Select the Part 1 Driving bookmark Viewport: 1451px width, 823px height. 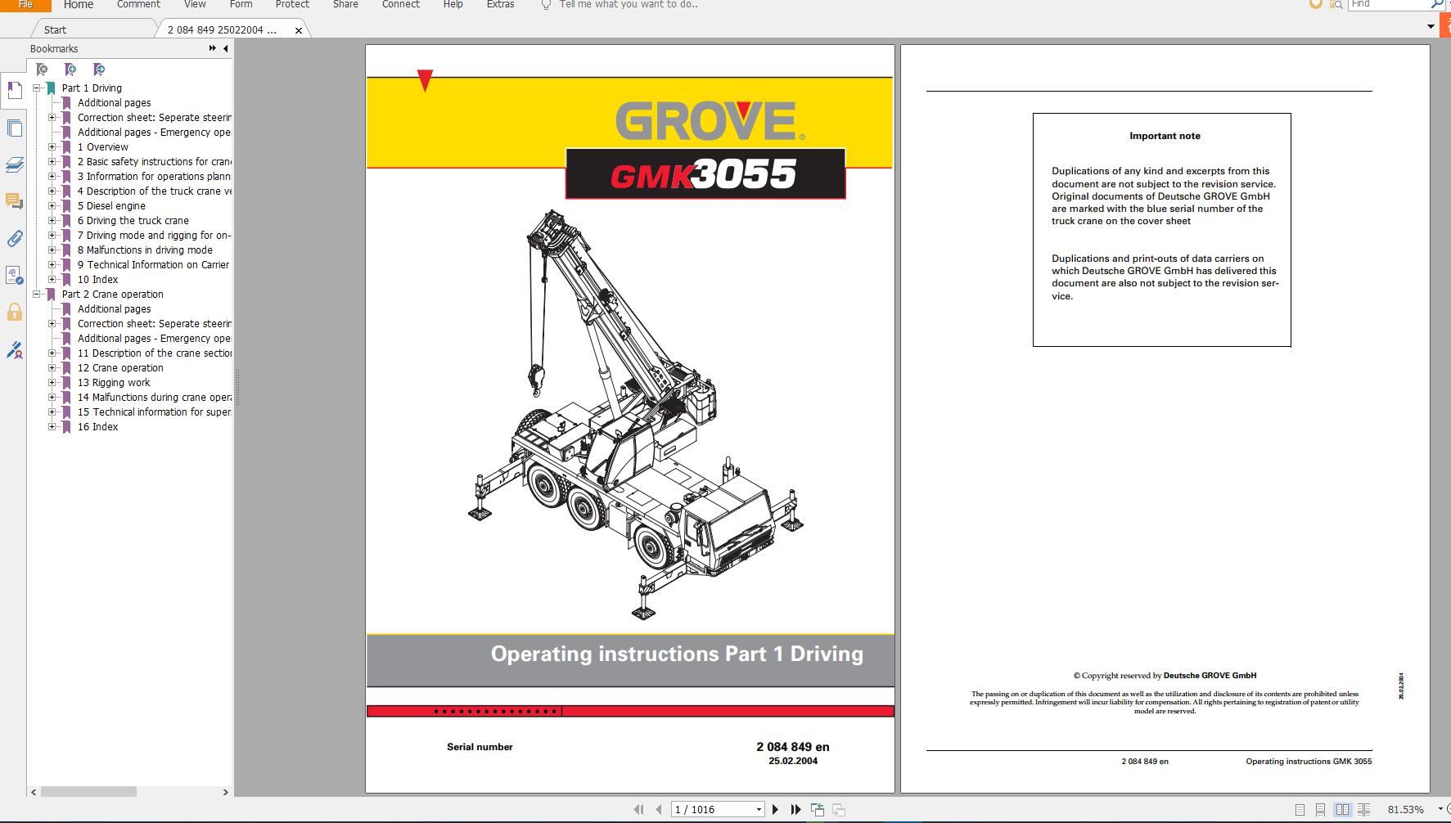coord(92,88)
